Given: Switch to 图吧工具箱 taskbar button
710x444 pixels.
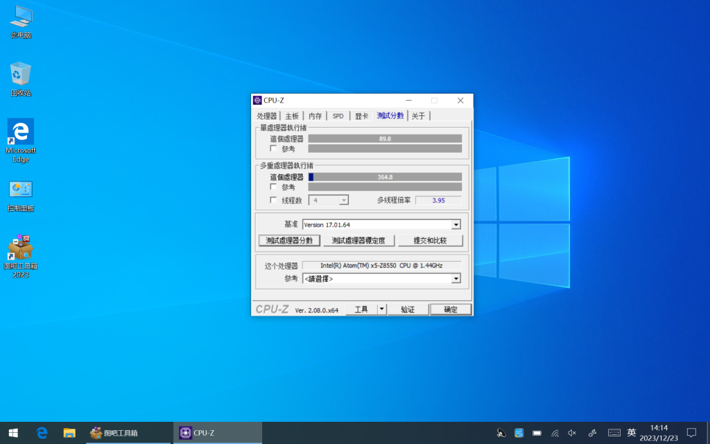Looking at the screenshot, I should coord(129,433).
